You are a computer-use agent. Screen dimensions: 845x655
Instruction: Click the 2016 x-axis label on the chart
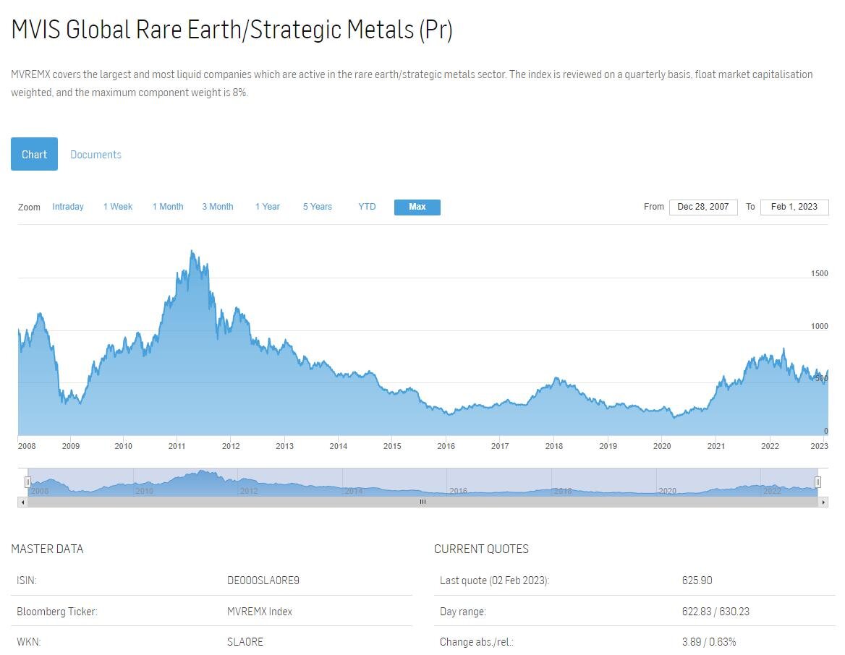[446, 446]
